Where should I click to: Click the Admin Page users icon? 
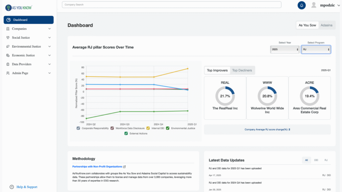click(8, 73)
